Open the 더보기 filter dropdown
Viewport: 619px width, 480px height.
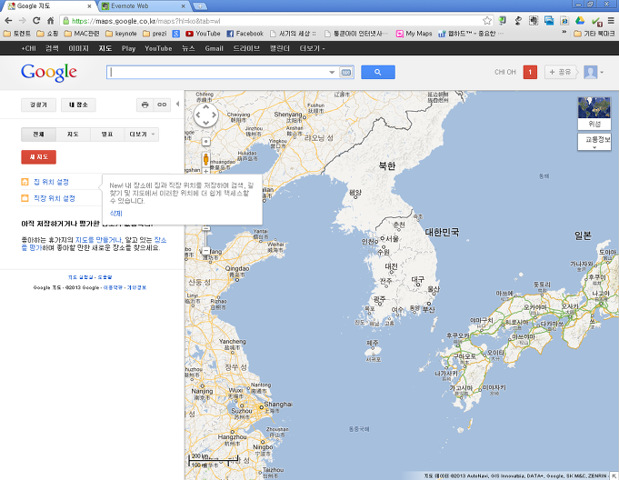142,135
